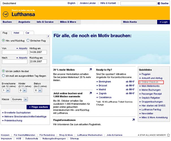Screen dimensions: 171x141
Task: Click the Flüge suchen button
Action: [x=38, y=107]
